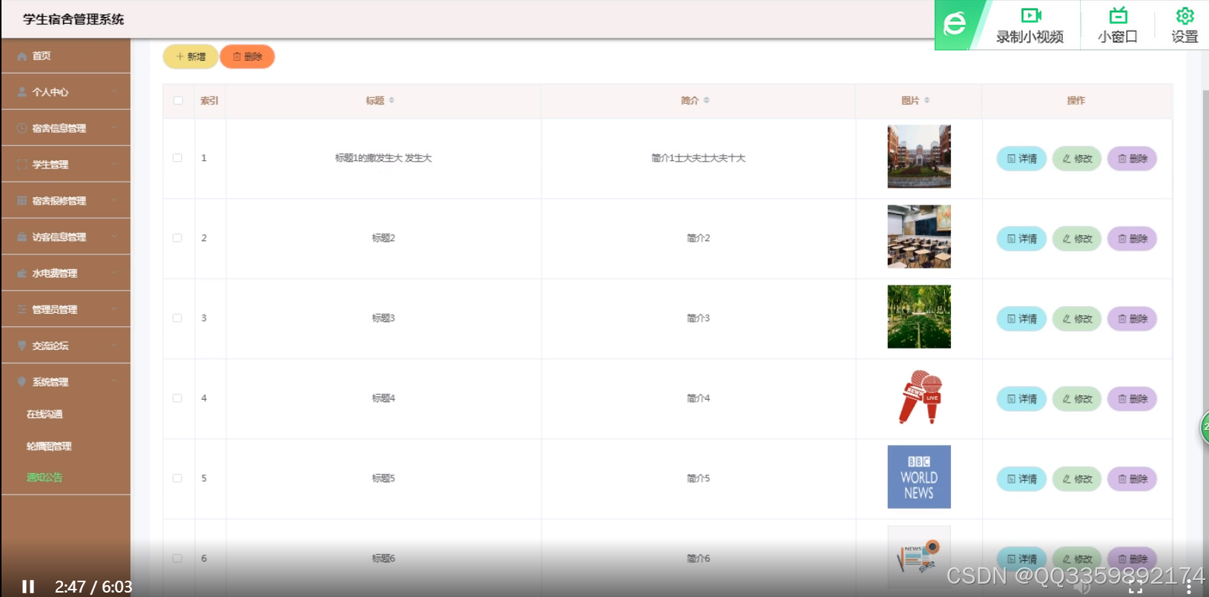Click the 系统管理 sidebar icon
1209x597 pixels.
pos(22,382)
